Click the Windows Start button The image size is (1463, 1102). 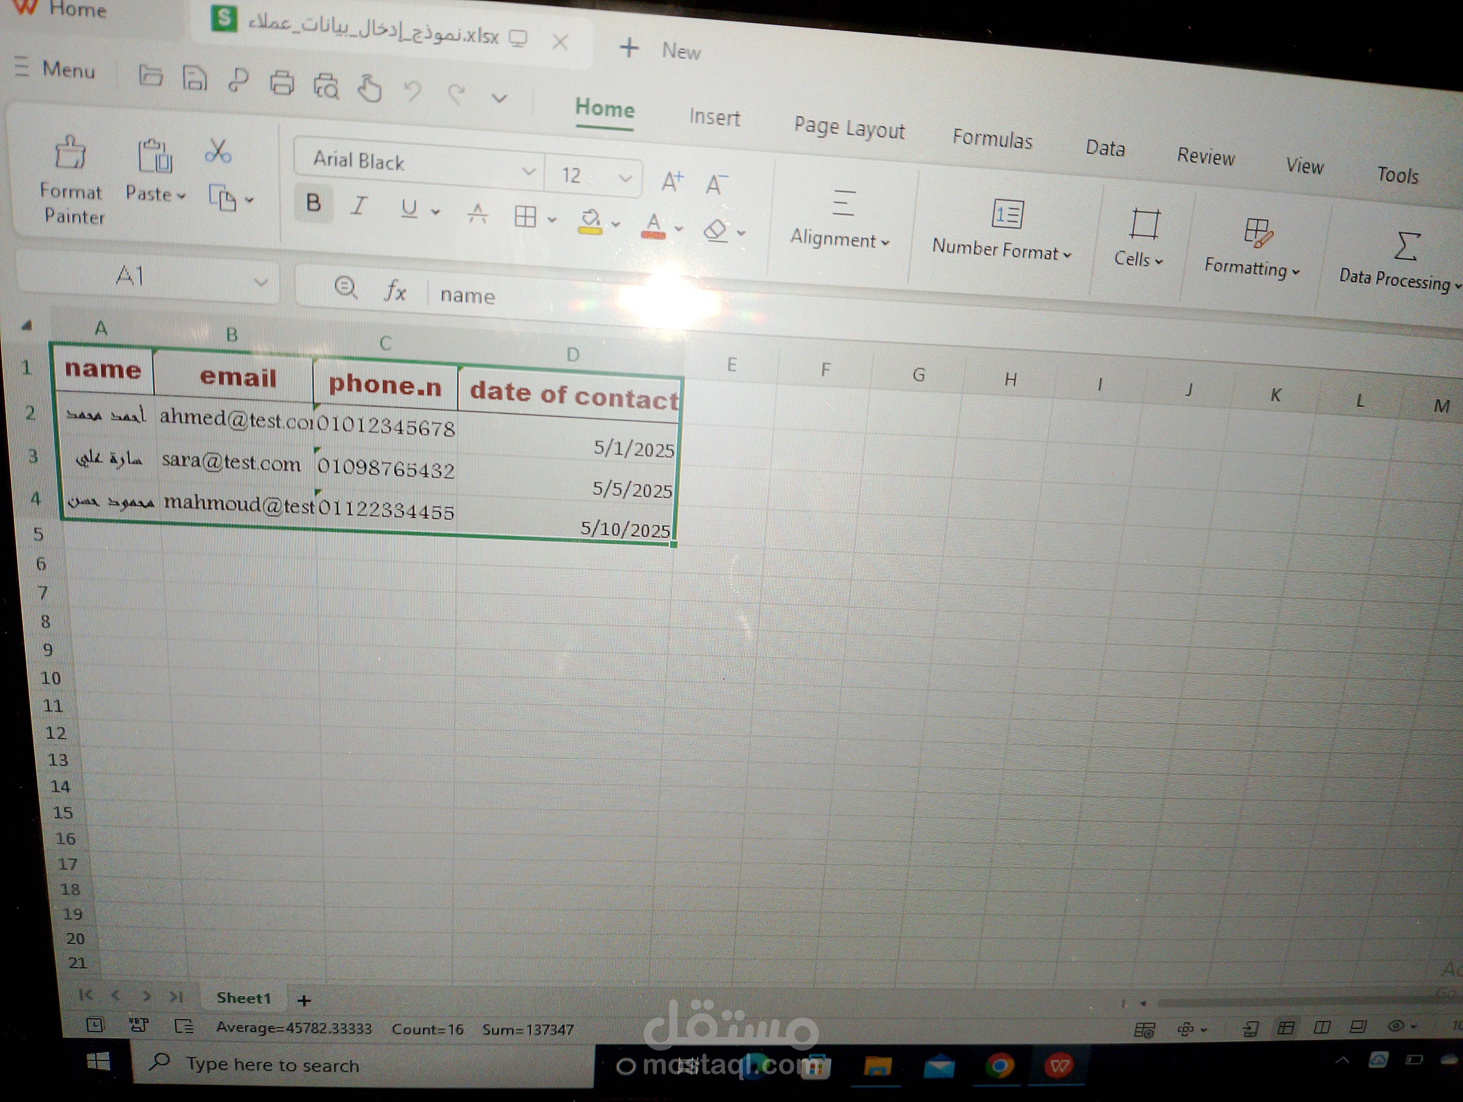click(99, 1062)
